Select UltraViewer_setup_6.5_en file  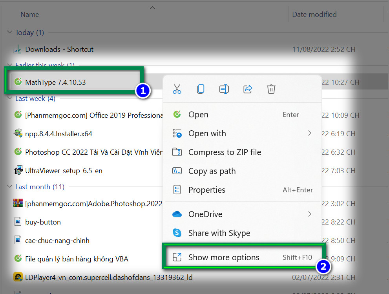tap(64, 171)
